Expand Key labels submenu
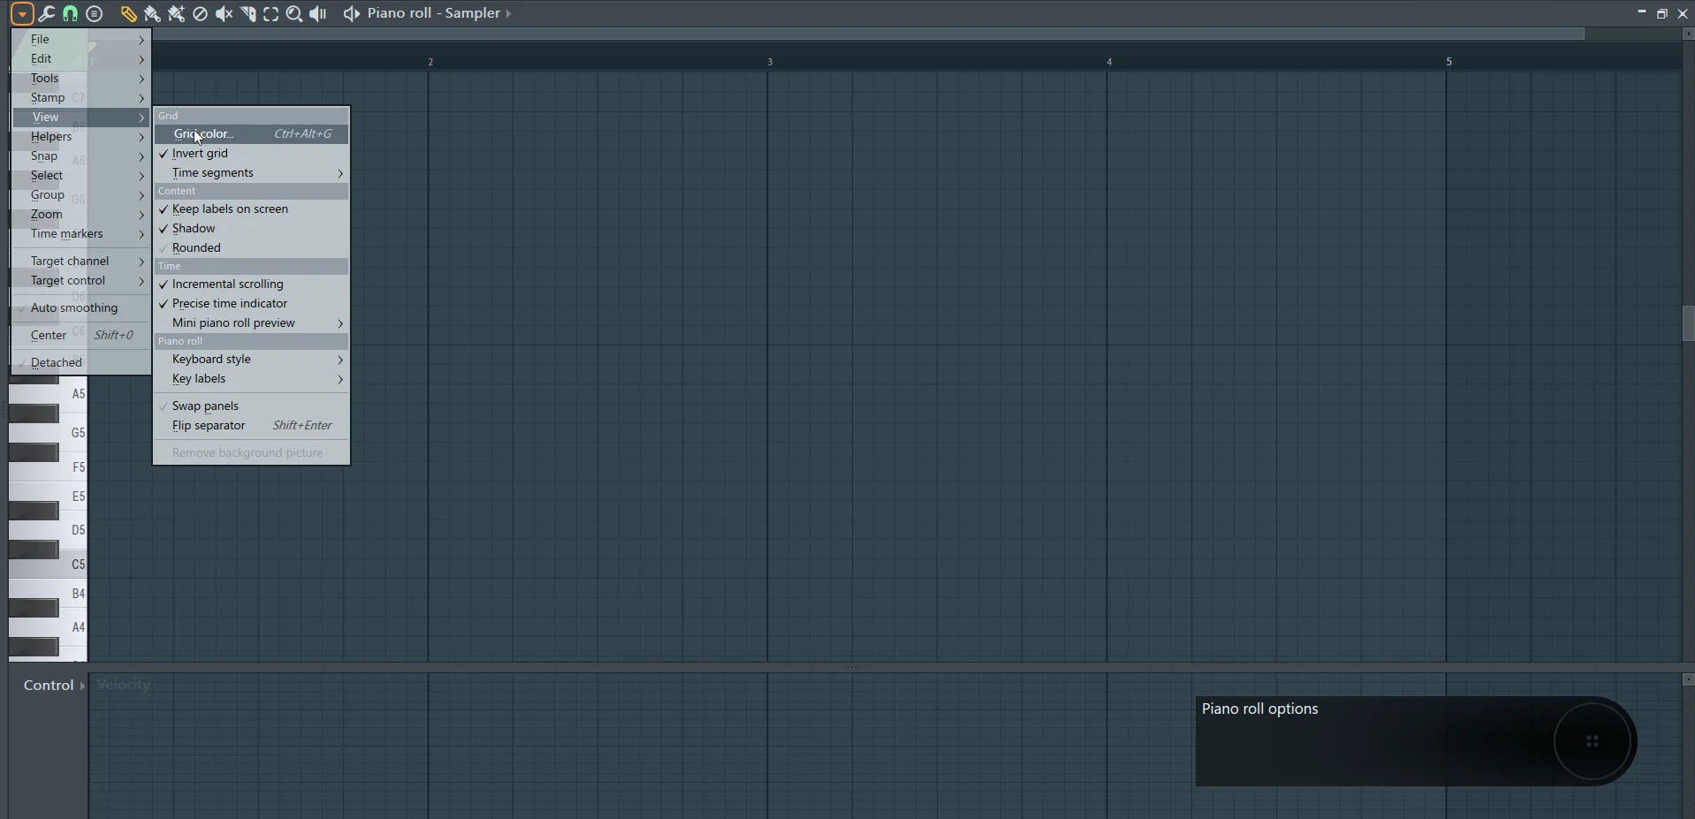1695x819 pixels. pos(252,379)
